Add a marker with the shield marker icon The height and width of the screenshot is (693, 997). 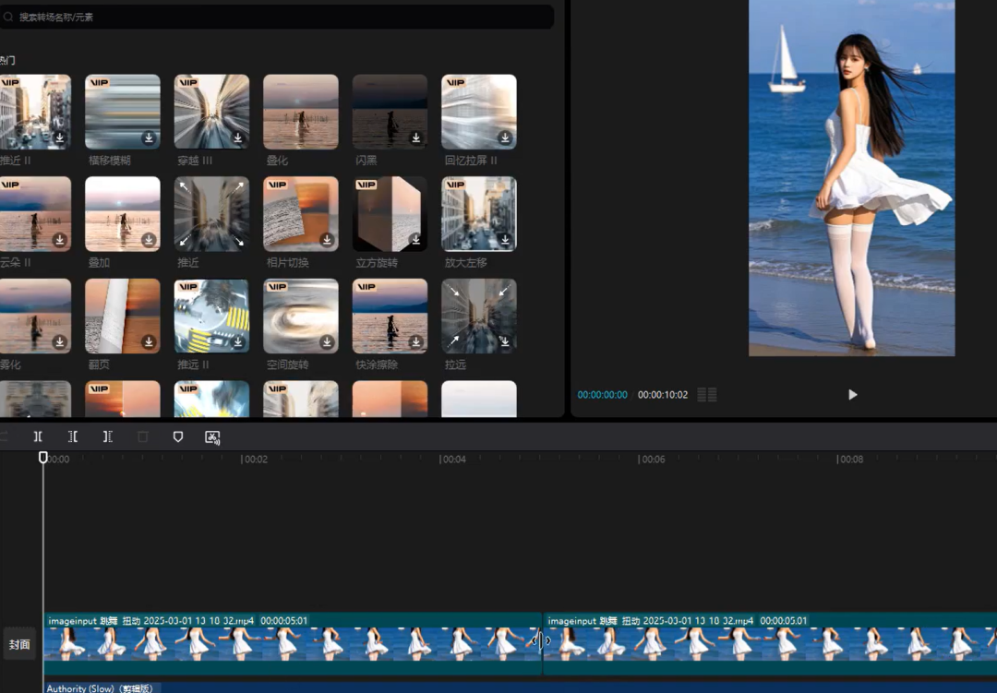click(x=178, y=436)
